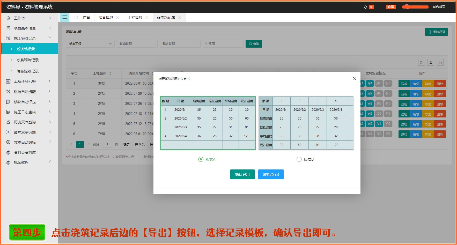Collapse the 施工验收记录 menu chevron
457x245 pixels.
pos(50,38)
